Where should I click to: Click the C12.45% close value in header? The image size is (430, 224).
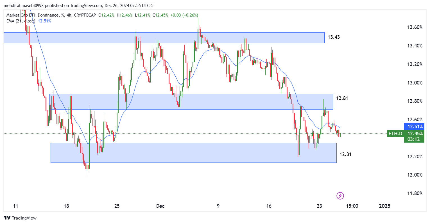point(160,15)
